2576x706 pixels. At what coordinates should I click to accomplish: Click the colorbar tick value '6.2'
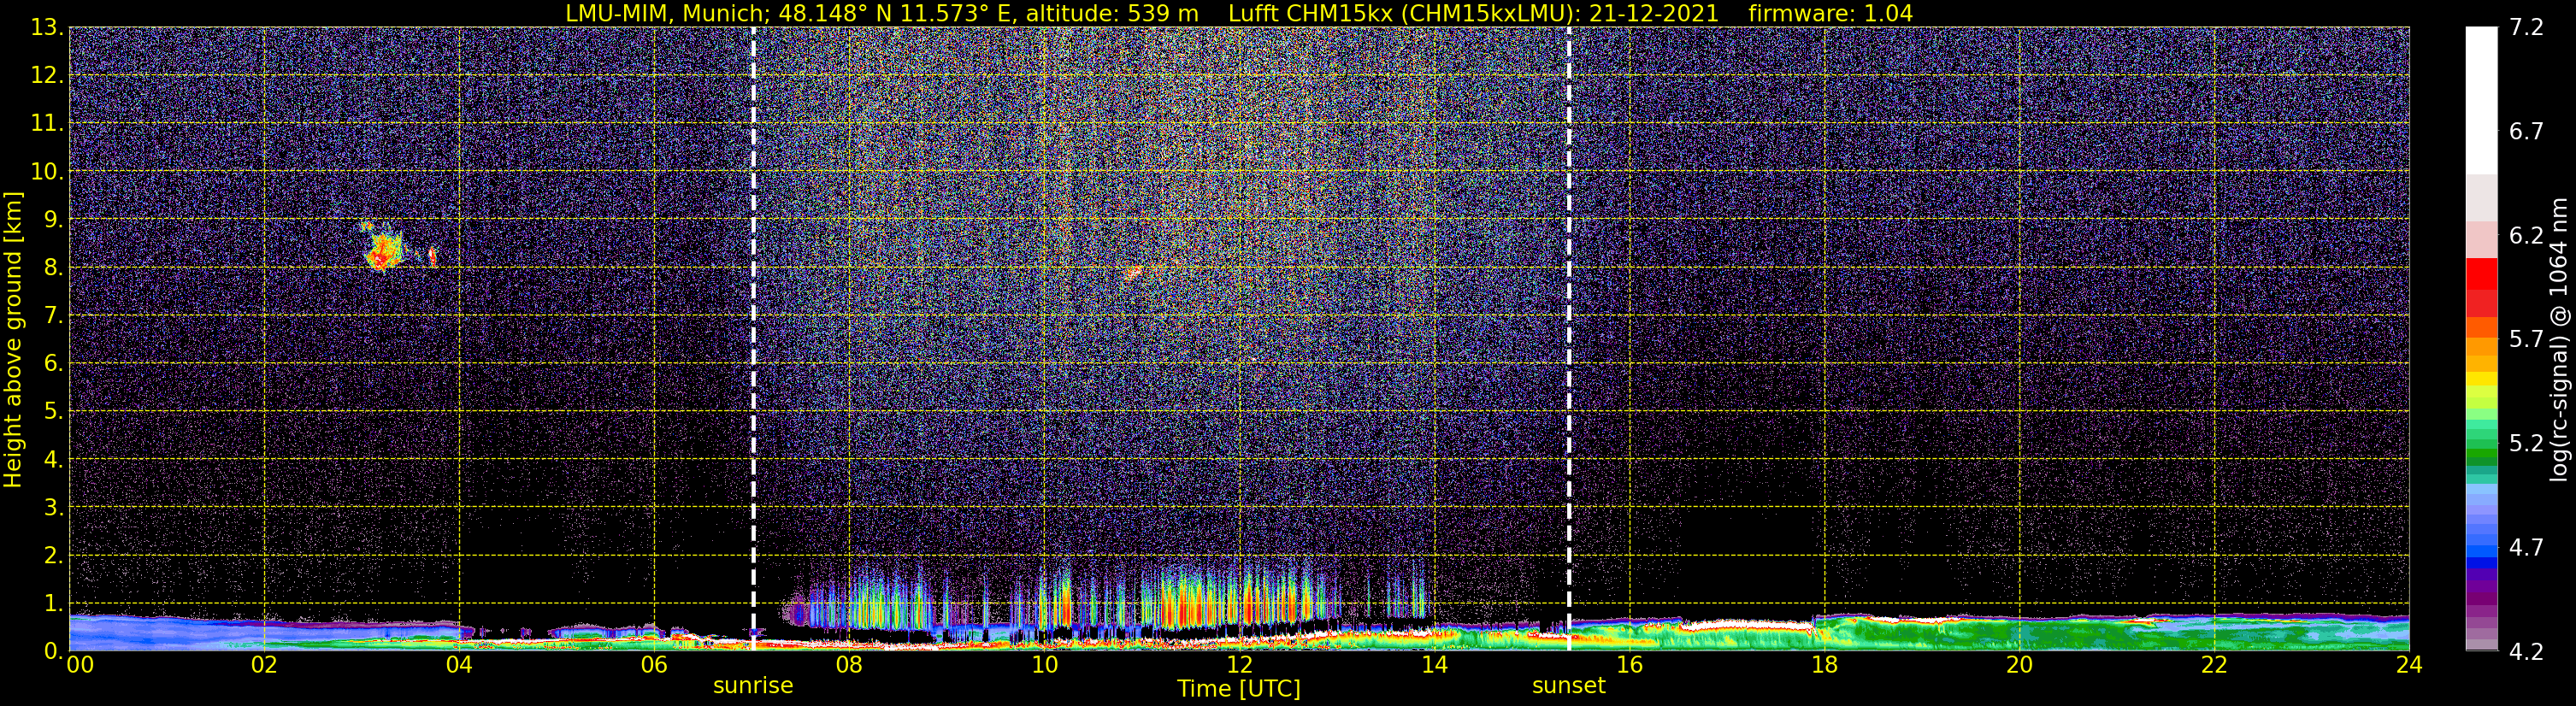tap(2526, 236)
